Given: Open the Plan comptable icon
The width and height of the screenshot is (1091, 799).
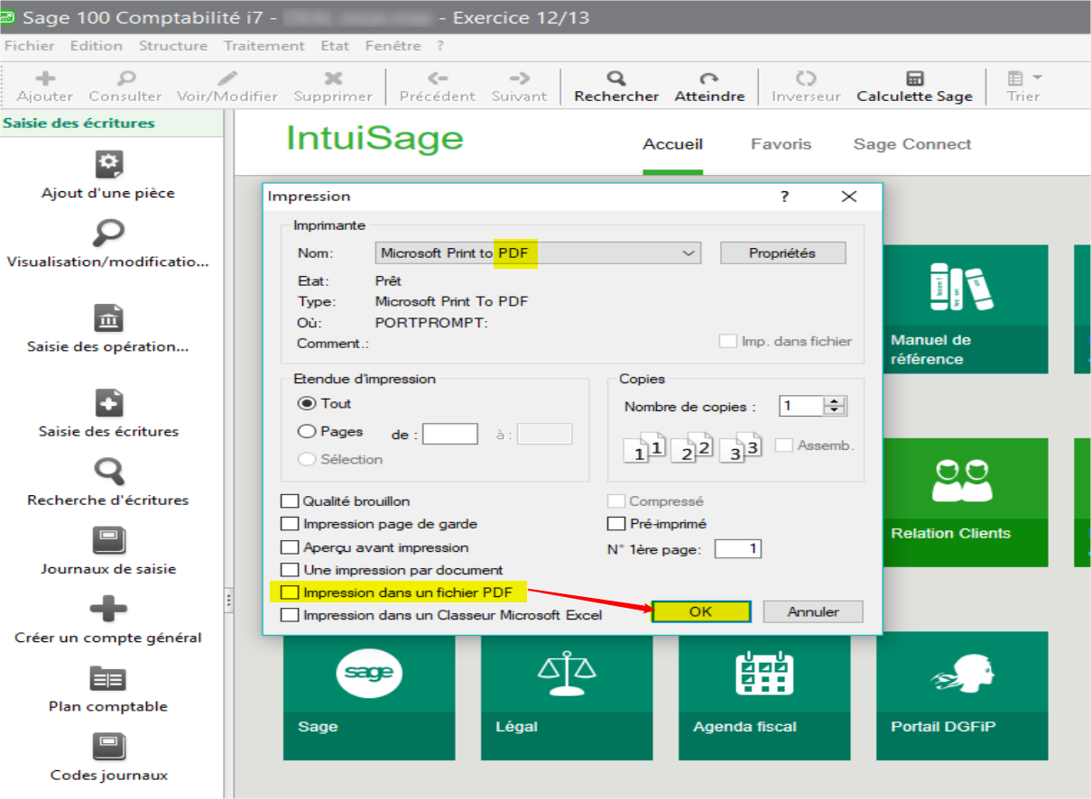Looking at the screenshot, I should click(108, 678).
